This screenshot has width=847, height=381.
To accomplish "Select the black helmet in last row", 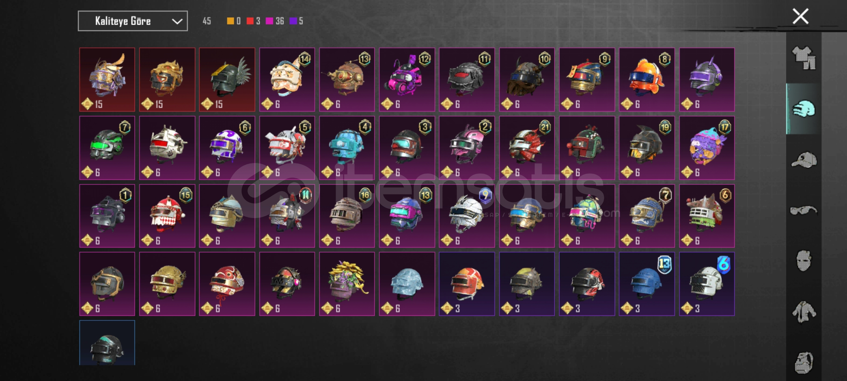I will tap(107, 343).
